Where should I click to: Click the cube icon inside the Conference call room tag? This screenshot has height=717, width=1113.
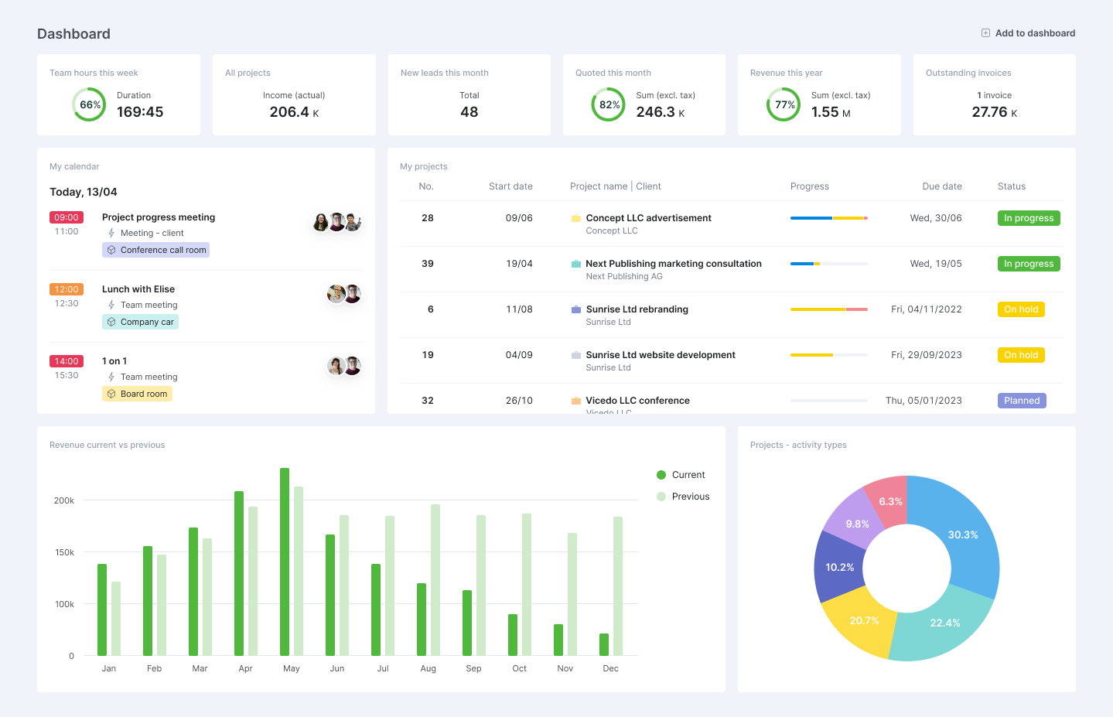tap(112, 249)
